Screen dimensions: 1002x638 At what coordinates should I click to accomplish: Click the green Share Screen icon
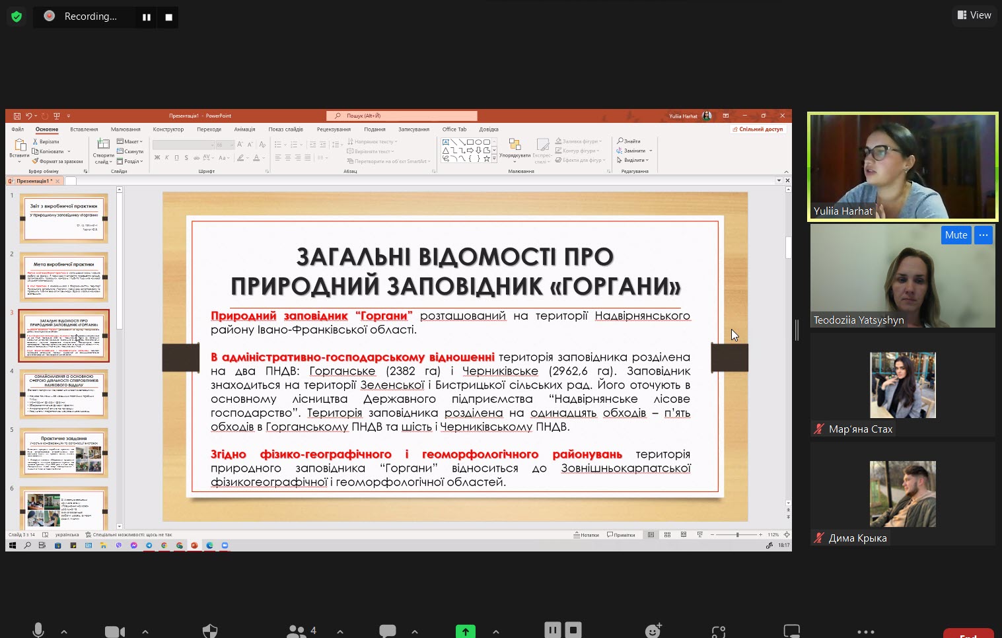[x=466, y=631]
